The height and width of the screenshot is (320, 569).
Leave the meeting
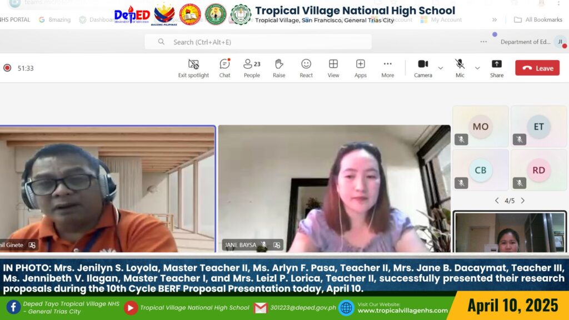537,68
